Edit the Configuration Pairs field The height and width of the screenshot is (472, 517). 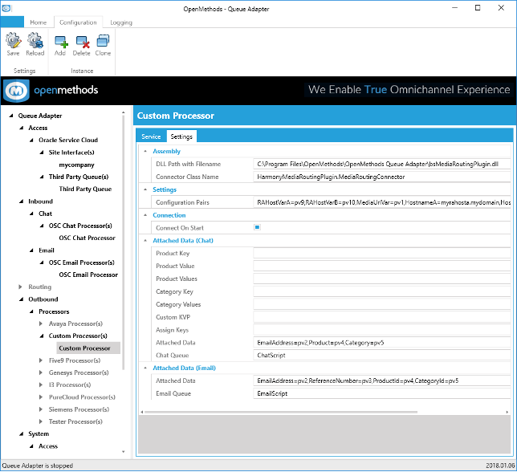[382, 202]
